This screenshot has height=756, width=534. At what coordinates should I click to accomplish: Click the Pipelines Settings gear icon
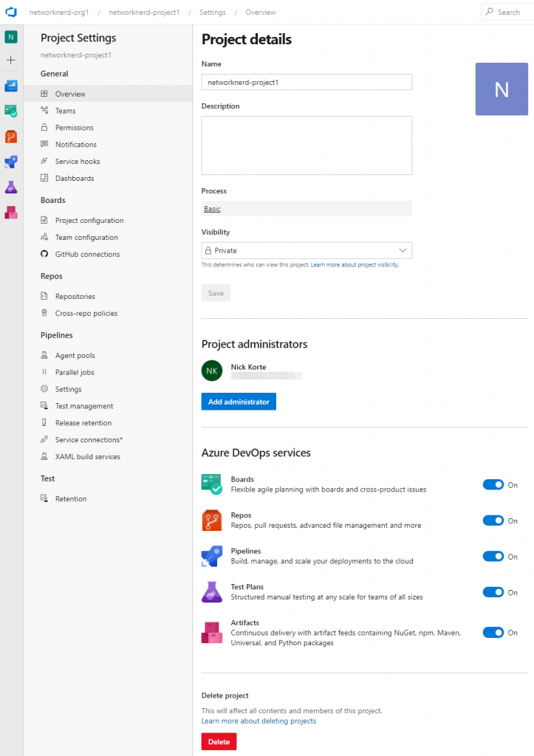coord(44,388)
